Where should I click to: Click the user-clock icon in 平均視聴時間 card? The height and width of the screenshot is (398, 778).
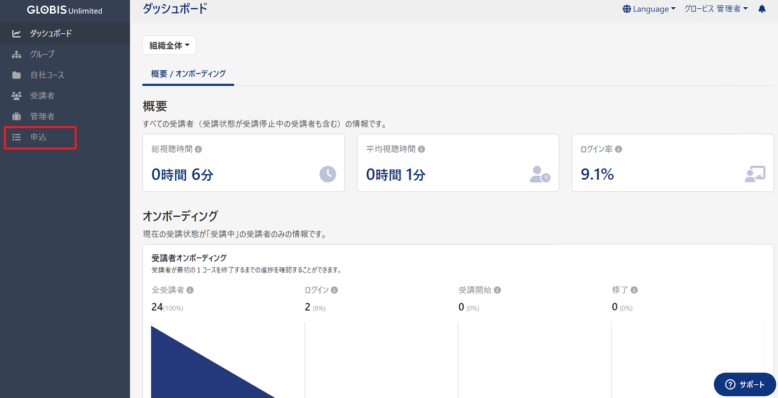pyautogui.click(x=540, y=174)
